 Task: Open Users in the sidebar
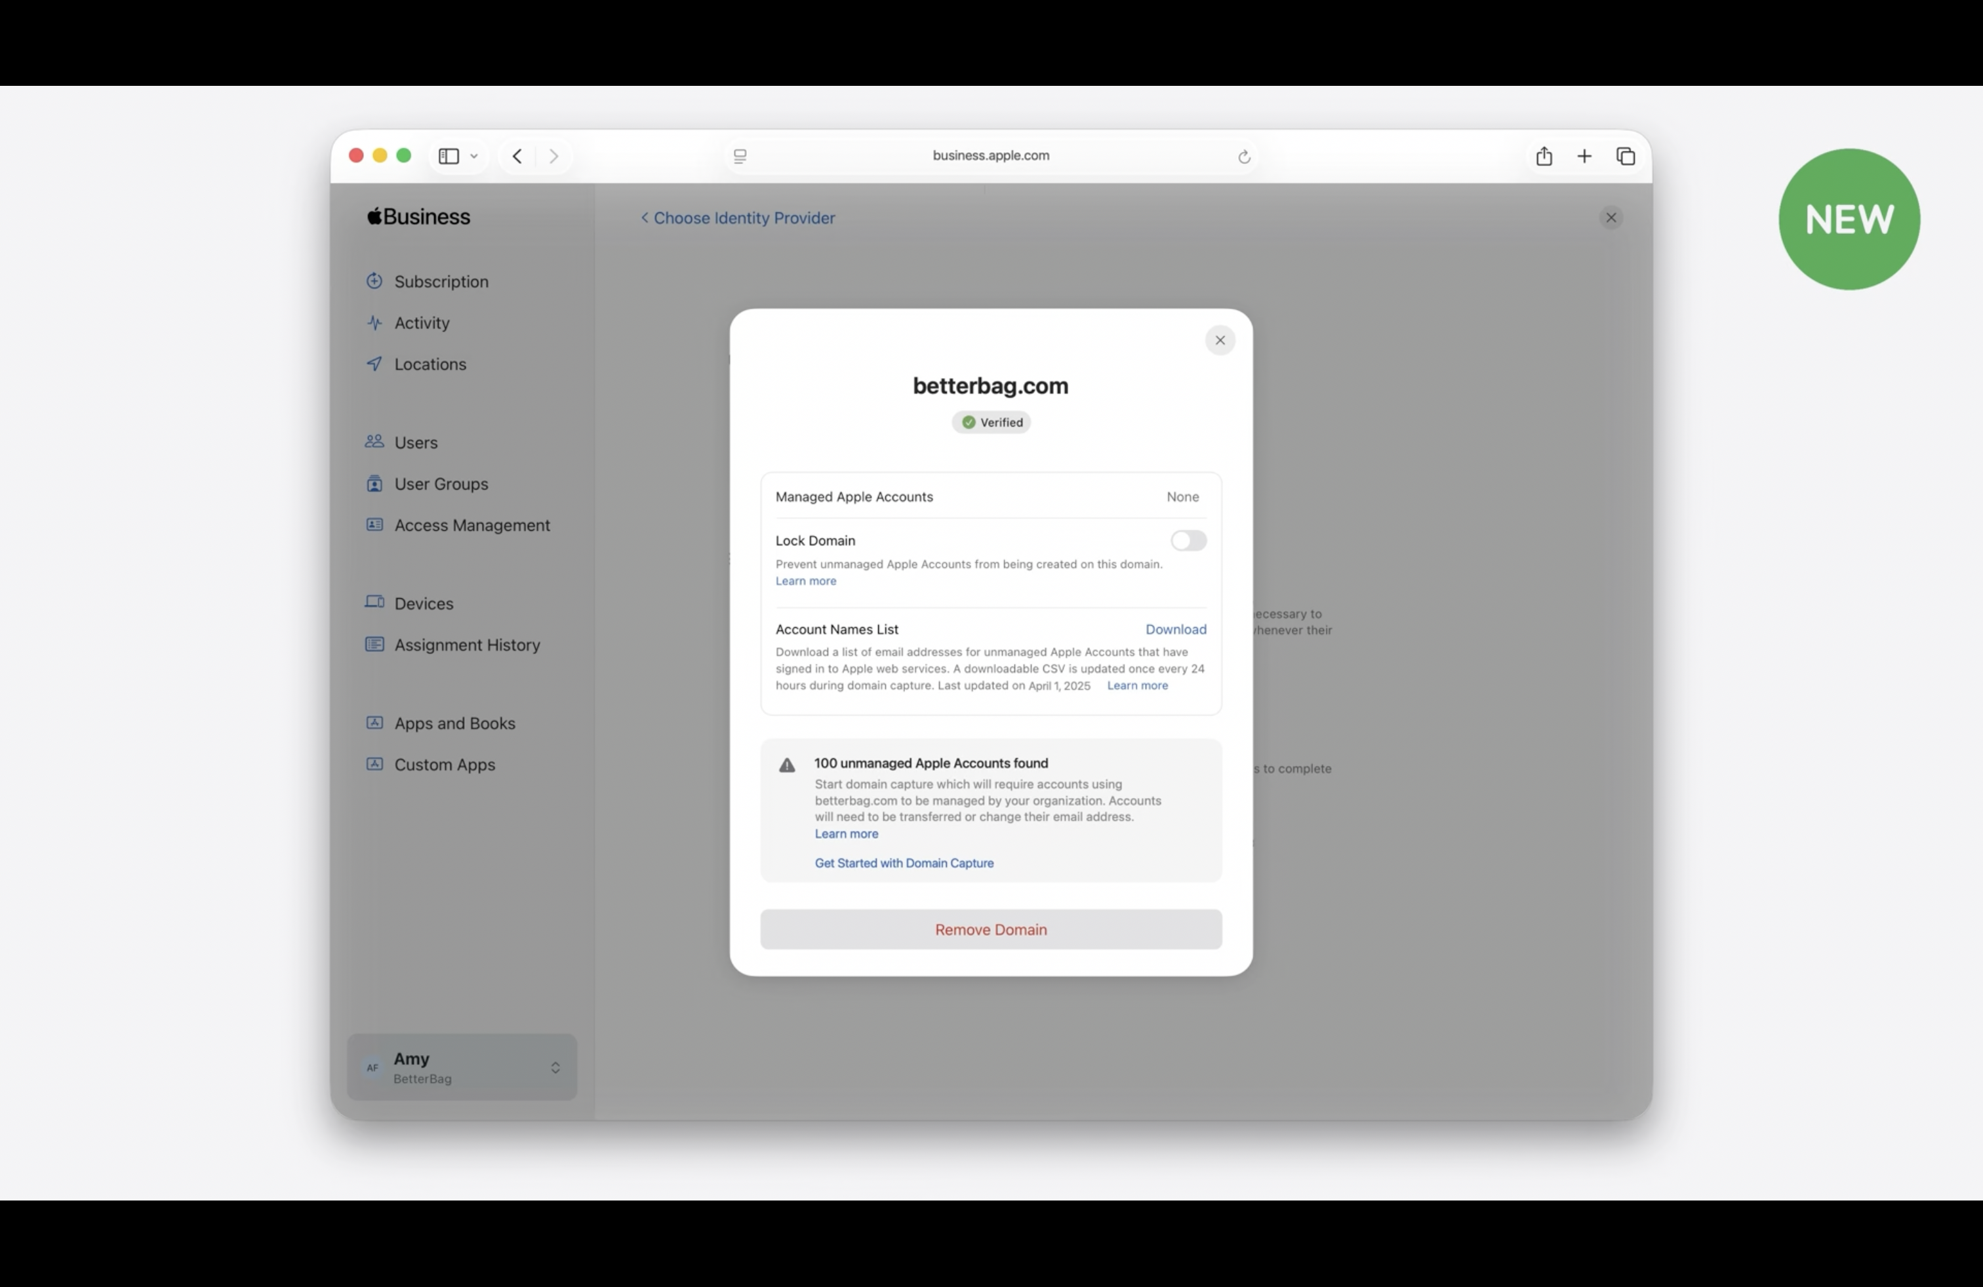tap(401, 442)
